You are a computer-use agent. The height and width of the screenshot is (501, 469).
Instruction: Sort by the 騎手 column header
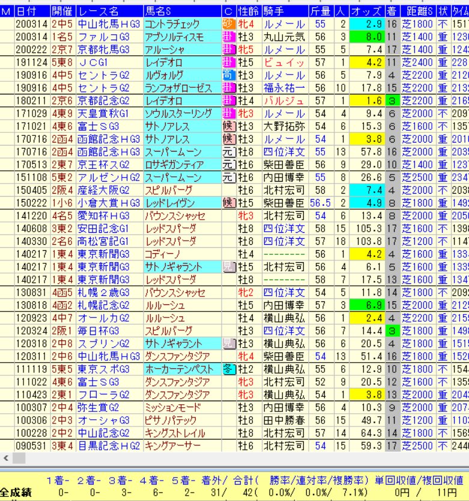click(285, 11)
